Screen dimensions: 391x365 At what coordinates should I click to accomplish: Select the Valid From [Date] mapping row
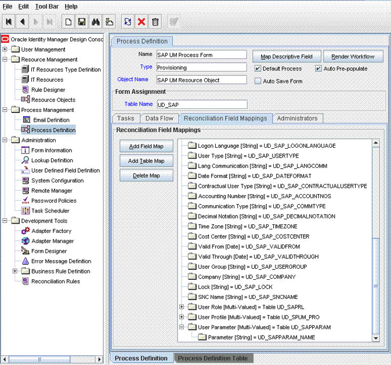coord(244,246)
